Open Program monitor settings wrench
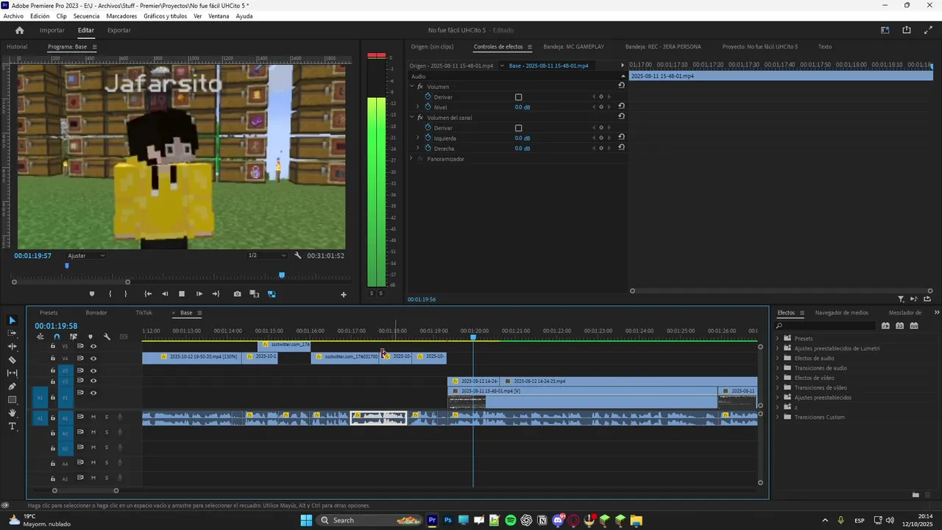This screenshot has height=530, width=942. (x=297, y=255)
